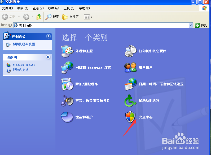Open the 网络和 Internet 连接 globe icon
The image size is (211, 155).
pyautogui.click(x=67, y=67)
